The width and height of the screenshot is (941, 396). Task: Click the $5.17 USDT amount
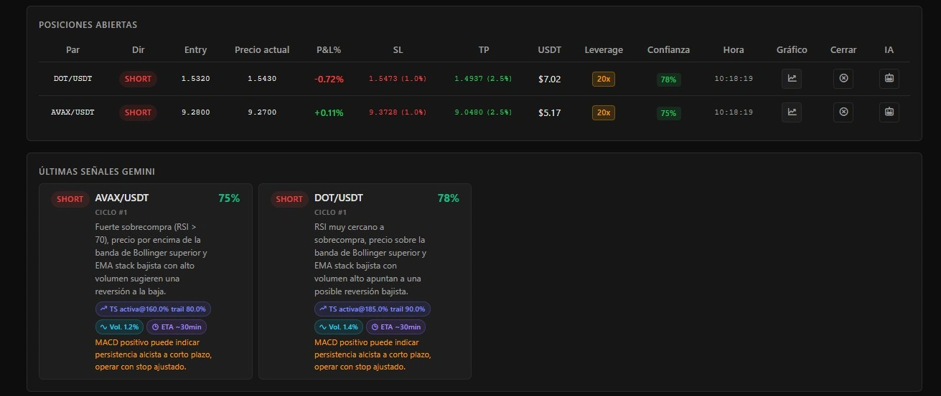pos(550,112)
